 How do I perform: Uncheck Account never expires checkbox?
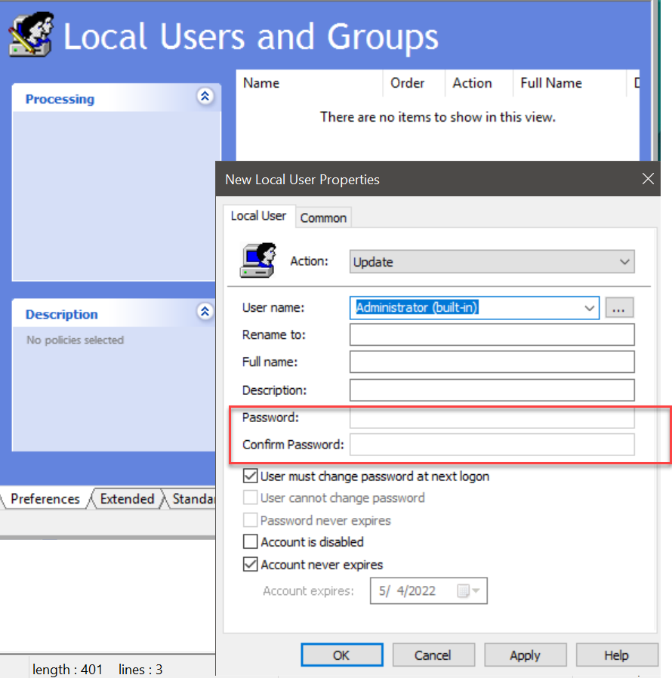251,564
